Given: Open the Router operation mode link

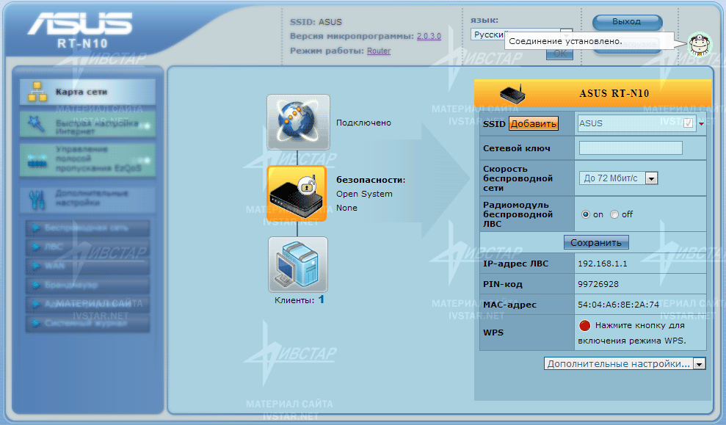Looking at the screenshot, I should (379, 51).
